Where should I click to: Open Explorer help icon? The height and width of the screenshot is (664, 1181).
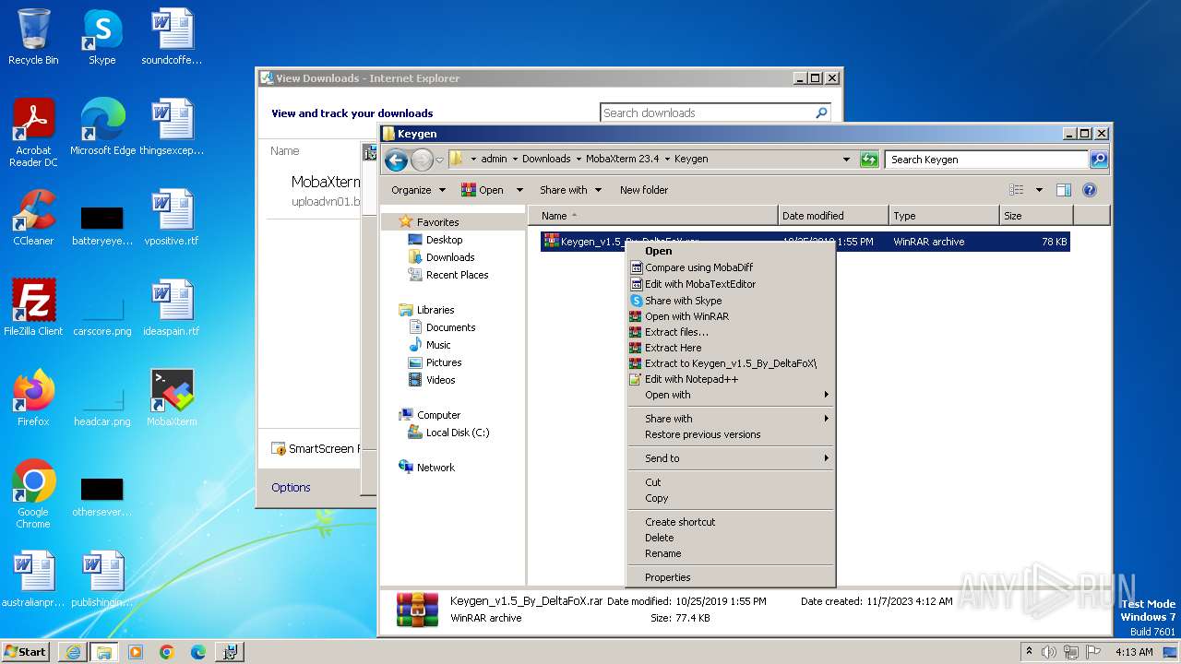[x=1089, y=190]
